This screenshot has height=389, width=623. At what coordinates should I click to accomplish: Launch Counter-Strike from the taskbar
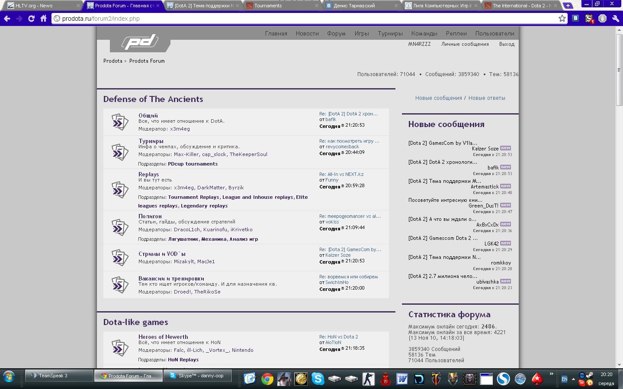(x=368, y=379)
